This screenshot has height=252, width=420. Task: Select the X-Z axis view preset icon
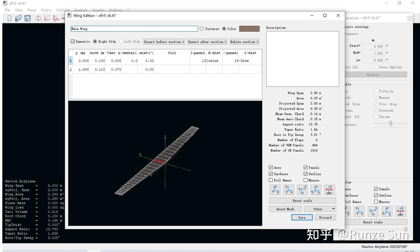point(288,190)
